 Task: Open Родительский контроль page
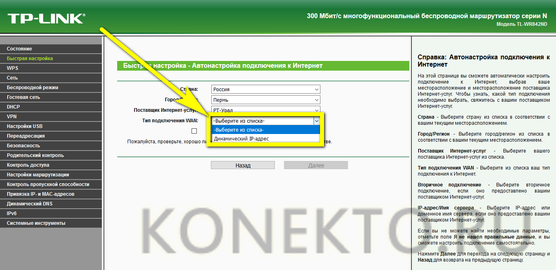[x=51, y=155]
